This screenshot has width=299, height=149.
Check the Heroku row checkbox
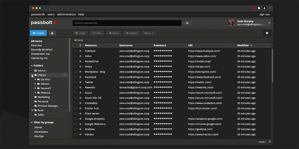[x=75, y=134]
